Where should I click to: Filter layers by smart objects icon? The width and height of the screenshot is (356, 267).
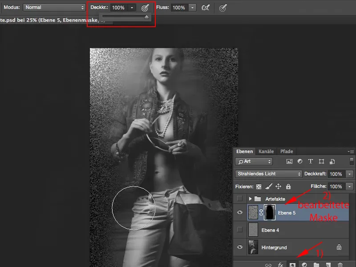point(332,161)
